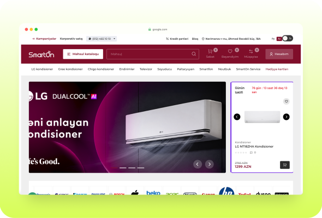The height and width of the screenshot is (218, 322).
Task: Open the Məhsul kataloqu menu
Action: click(x=83, y=54)
